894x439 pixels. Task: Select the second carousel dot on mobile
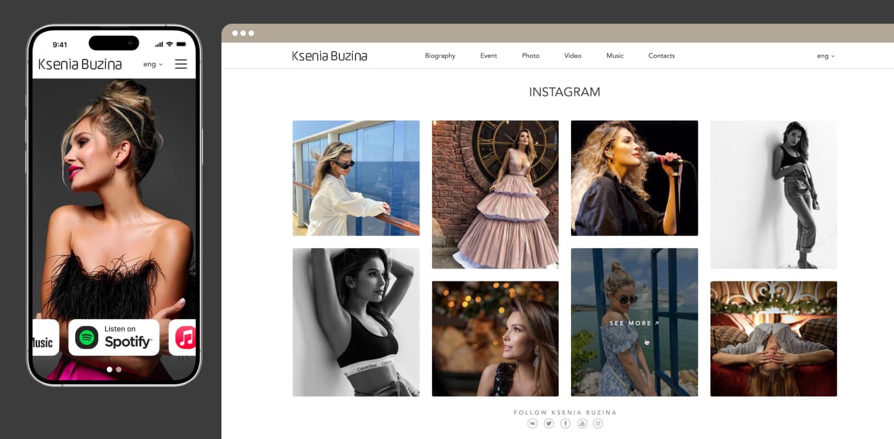pyautogui.click(x=119, y=369)
